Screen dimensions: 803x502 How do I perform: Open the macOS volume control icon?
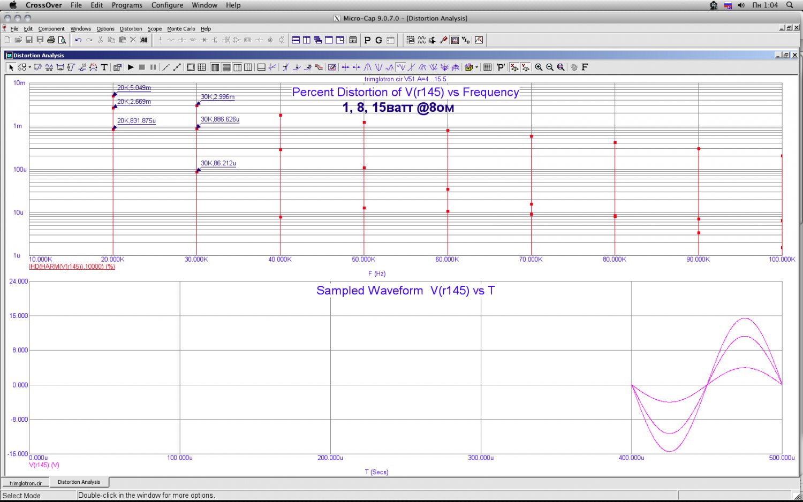[741, 5]
